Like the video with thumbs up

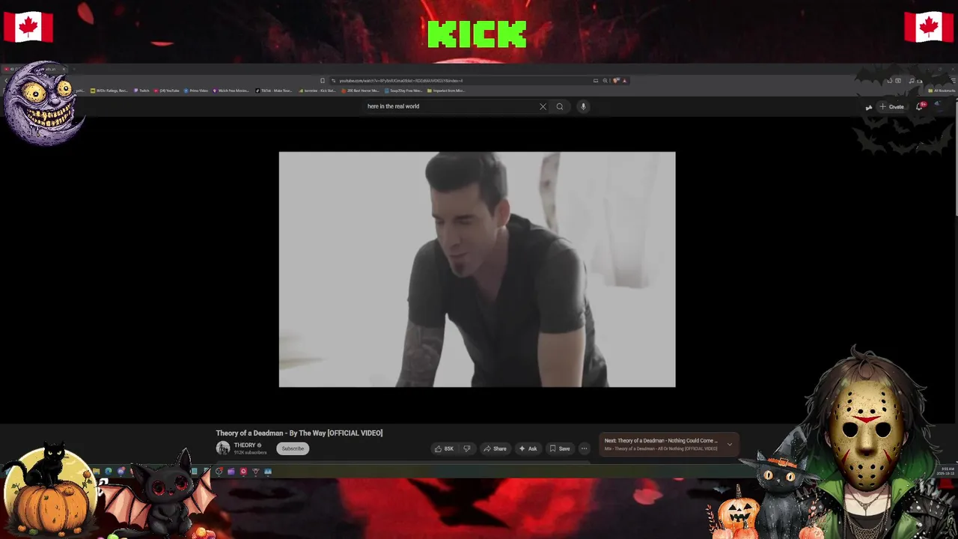(x=444, y=448)
